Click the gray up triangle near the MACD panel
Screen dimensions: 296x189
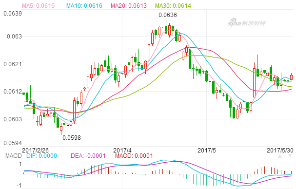tap(280, 156)
